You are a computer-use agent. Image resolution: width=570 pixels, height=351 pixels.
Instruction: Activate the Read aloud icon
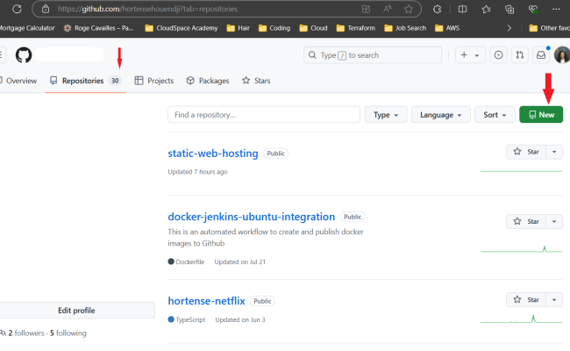click(x=388, y=9)
